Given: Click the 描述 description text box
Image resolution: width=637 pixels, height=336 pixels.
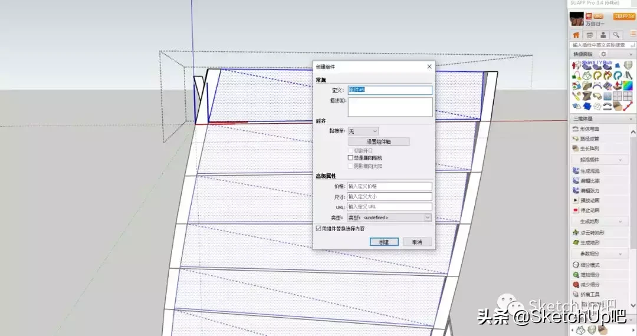Looking at the screenshot, I should coord(390,107).
